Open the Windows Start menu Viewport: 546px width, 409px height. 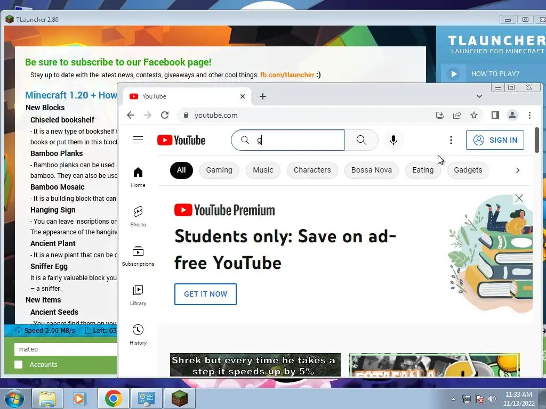pos(13,398)
